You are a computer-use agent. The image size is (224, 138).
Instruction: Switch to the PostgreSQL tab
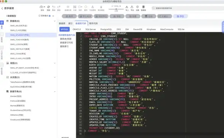pos(106,29)
